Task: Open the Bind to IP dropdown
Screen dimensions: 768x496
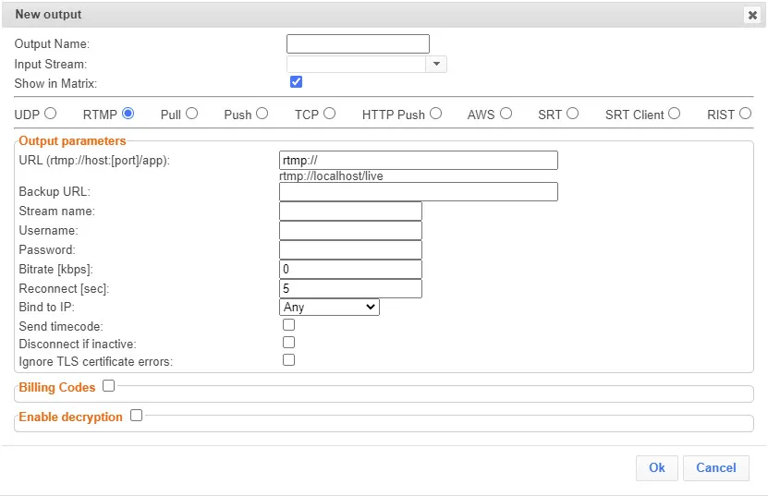Action: click(329, 307)
